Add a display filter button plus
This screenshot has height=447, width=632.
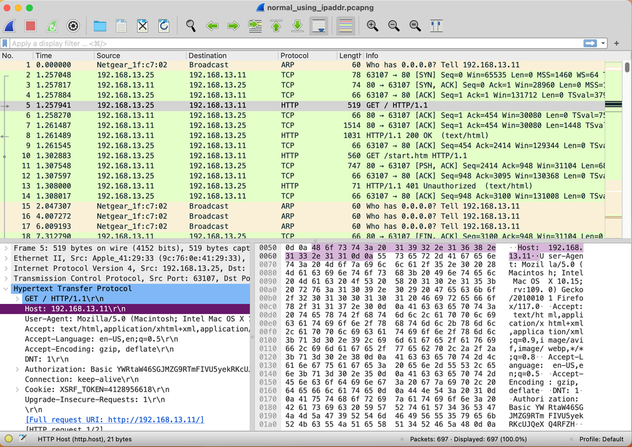pos(616,43)
